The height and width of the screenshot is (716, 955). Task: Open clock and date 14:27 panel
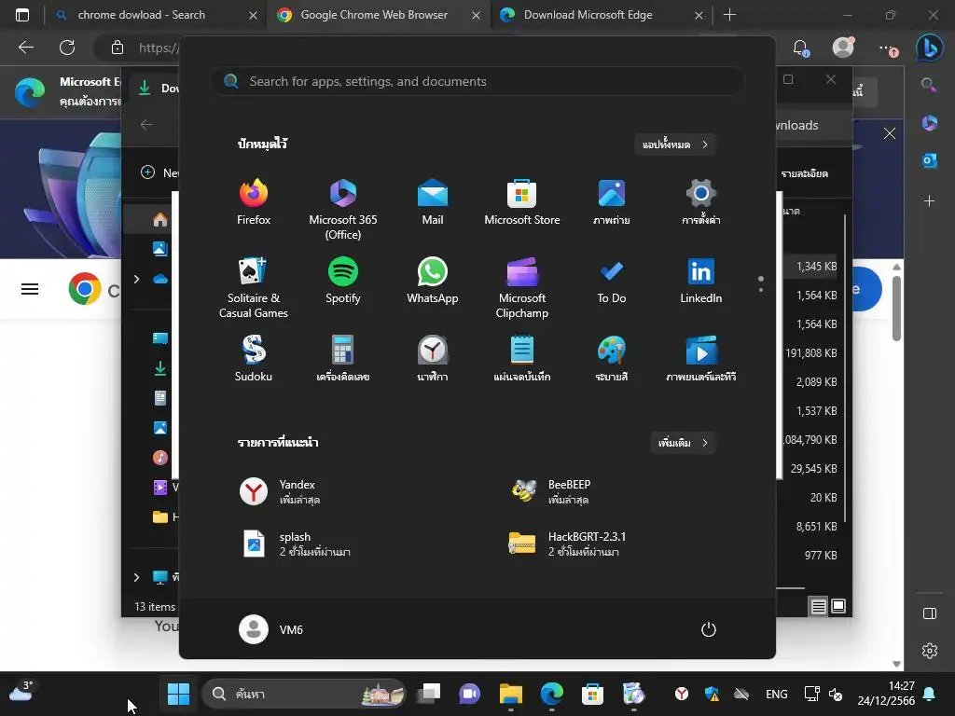click(x=886, y=694)
